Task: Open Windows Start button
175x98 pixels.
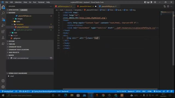Action: point(3,95)
